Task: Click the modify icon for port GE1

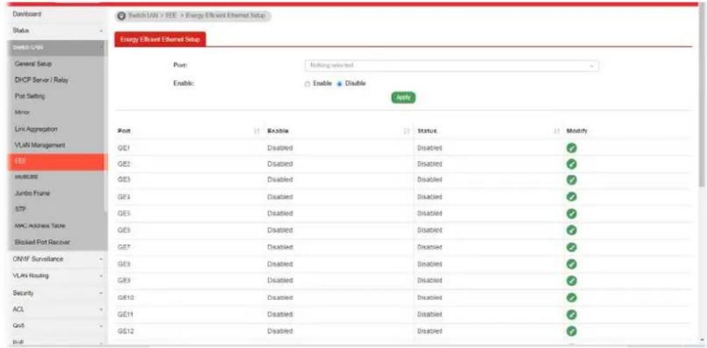Action: tap(571, 147)
